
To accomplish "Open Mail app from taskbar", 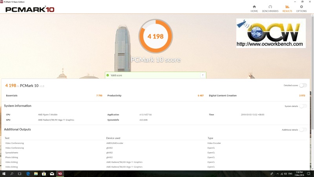I will (52, 174).
